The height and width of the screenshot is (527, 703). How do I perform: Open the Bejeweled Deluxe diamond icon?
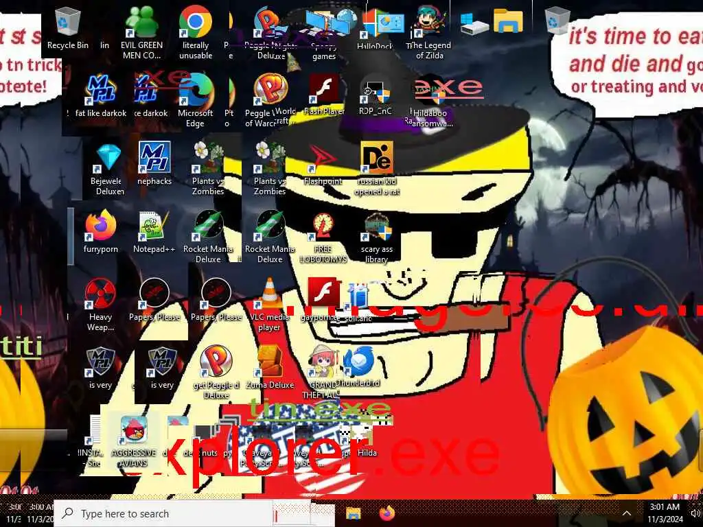coord(106,169)
